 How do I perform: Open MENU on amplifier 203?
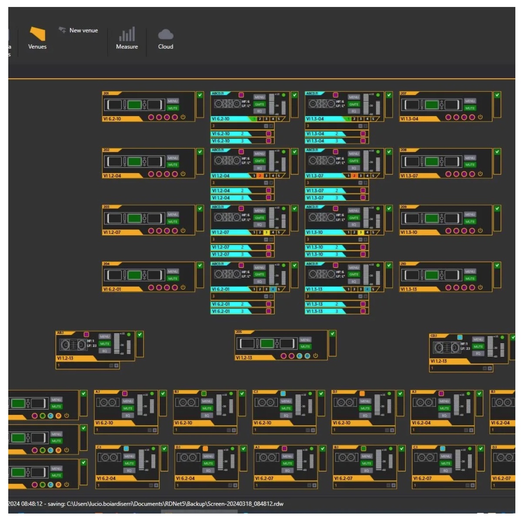coord(173,214)
